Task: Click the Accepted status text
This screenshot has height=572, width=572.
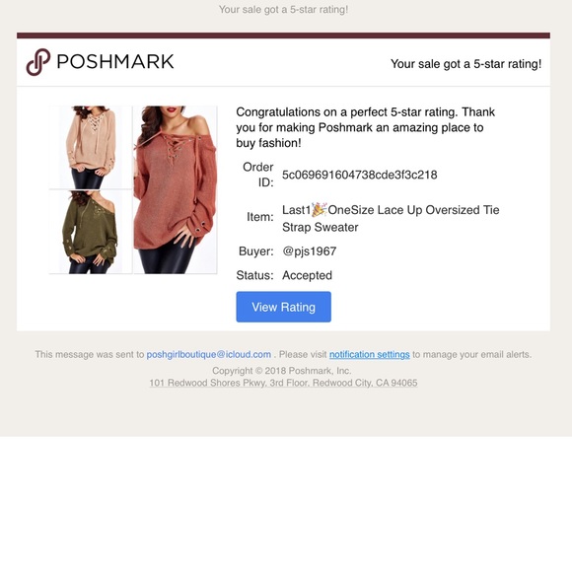Action: point(307,275)
